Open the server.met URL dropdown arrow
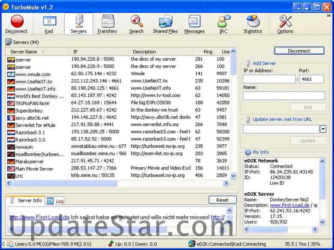 (x=323, y=129)
